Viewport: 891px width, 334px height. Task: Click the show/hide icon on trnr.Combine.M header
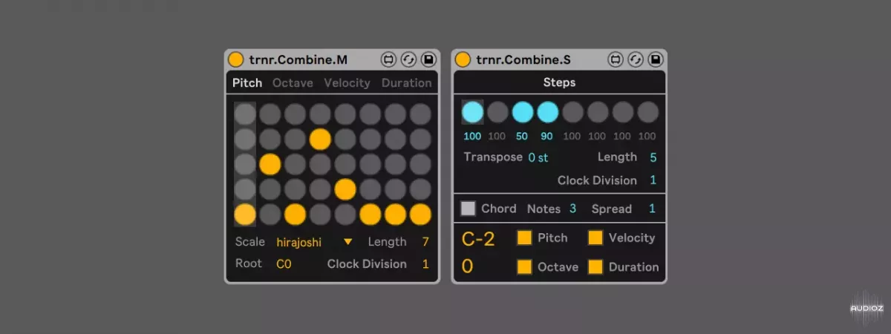388,59
